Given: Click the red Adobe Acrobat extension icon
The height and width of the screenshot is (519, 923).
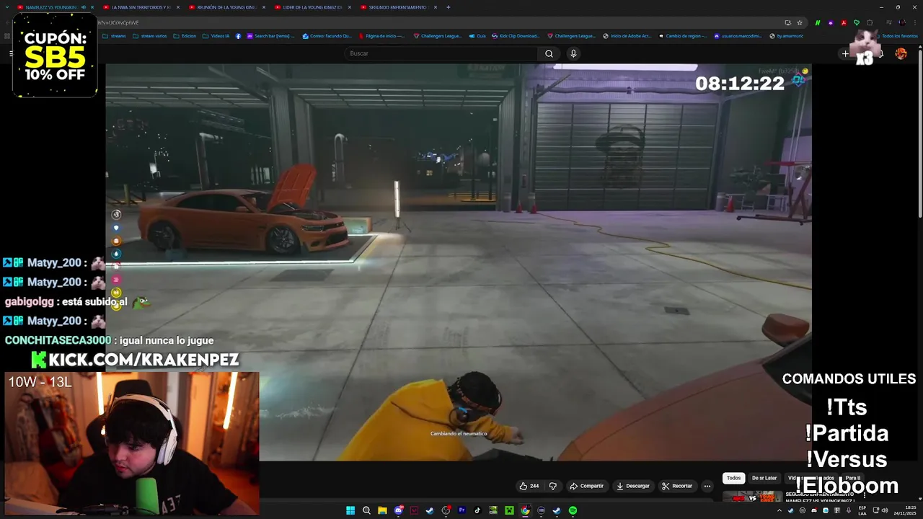Looking at the screenshot, I should (x=844, y=22).
